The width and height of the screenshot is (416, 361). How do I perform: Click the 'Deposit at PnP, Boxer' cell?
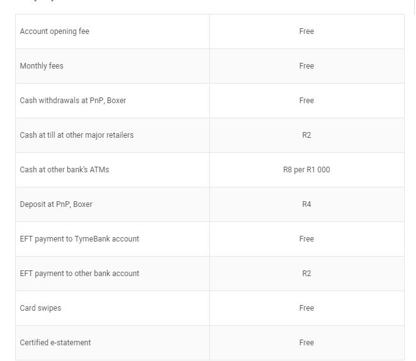tap(56, 204)
